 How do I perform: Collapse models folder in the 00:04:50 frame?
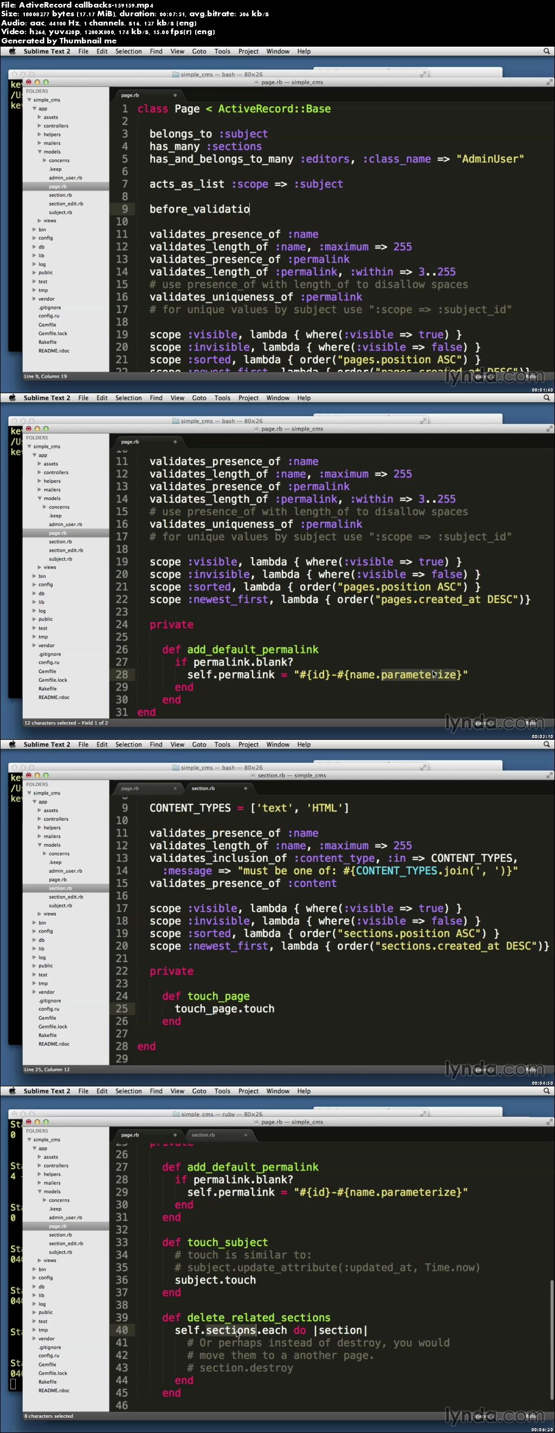point(40,845)
